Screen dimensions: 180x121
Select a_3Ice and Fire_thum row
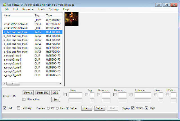pyautogui.click(x=33, y=40)
